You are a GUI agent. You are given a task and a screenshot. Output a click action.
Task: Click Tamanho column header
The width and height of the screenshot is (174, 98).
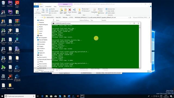coord(104,20)
